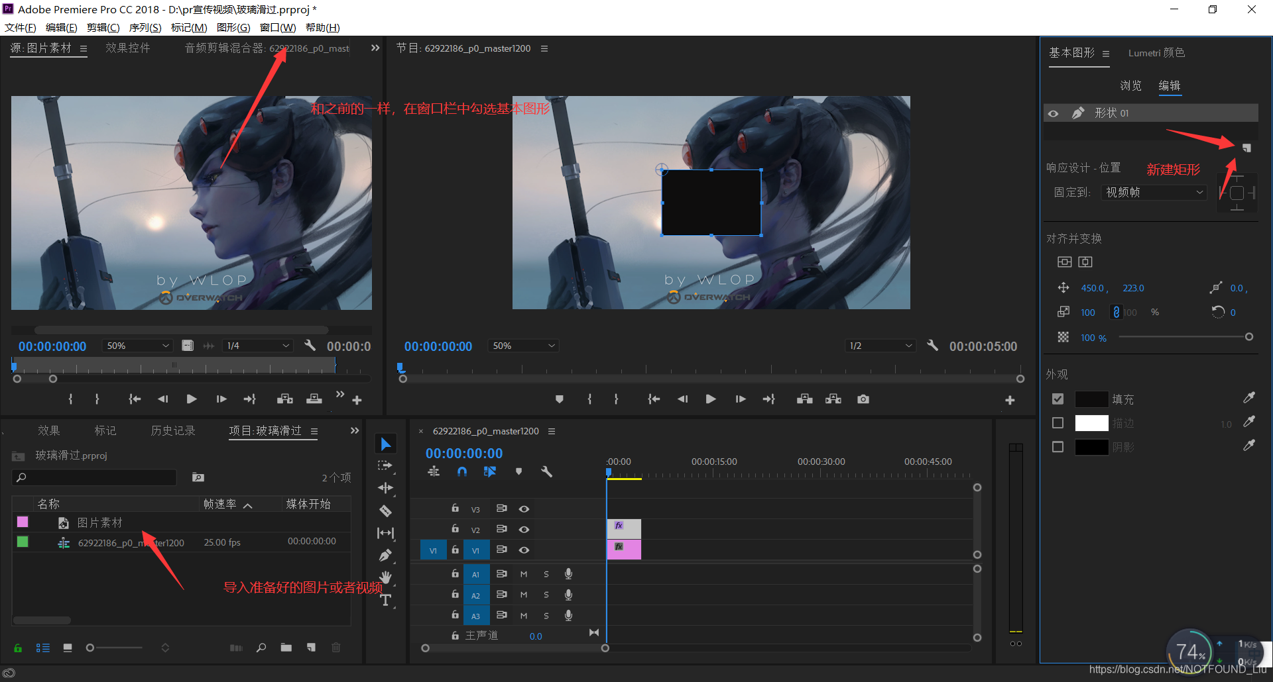Select the V2 graphic clip in timeline
The height and width of the screenshot is (682, 1273).
pos(624,528)
